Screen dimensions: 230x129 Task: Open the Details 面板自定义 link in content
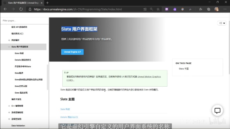point(69,117)
